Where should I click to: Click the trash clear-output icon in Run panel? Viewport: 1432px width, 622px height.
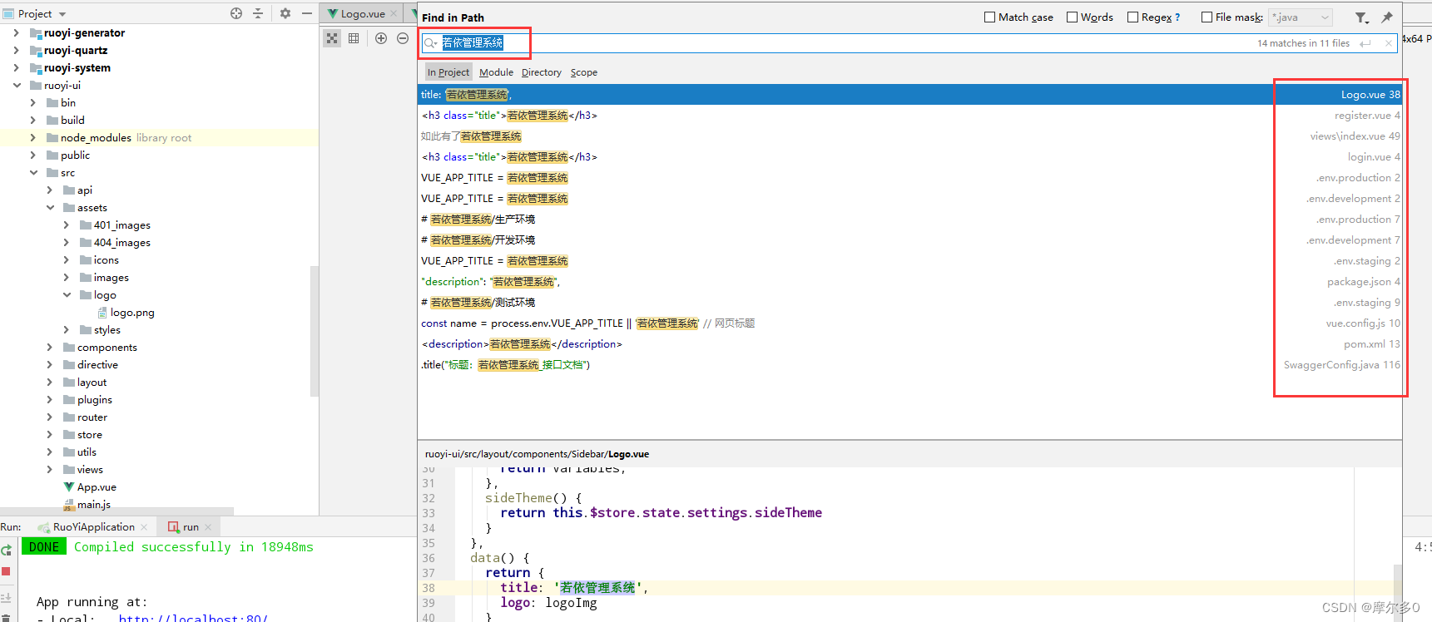click(6, 617)
